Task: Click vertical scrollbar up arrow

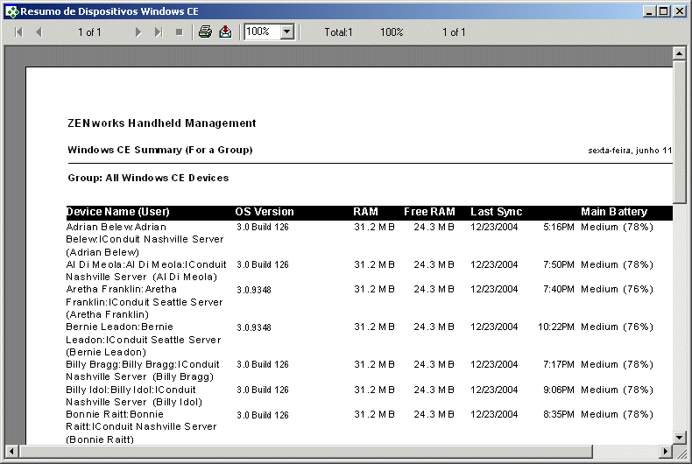Action: point(679,53)
